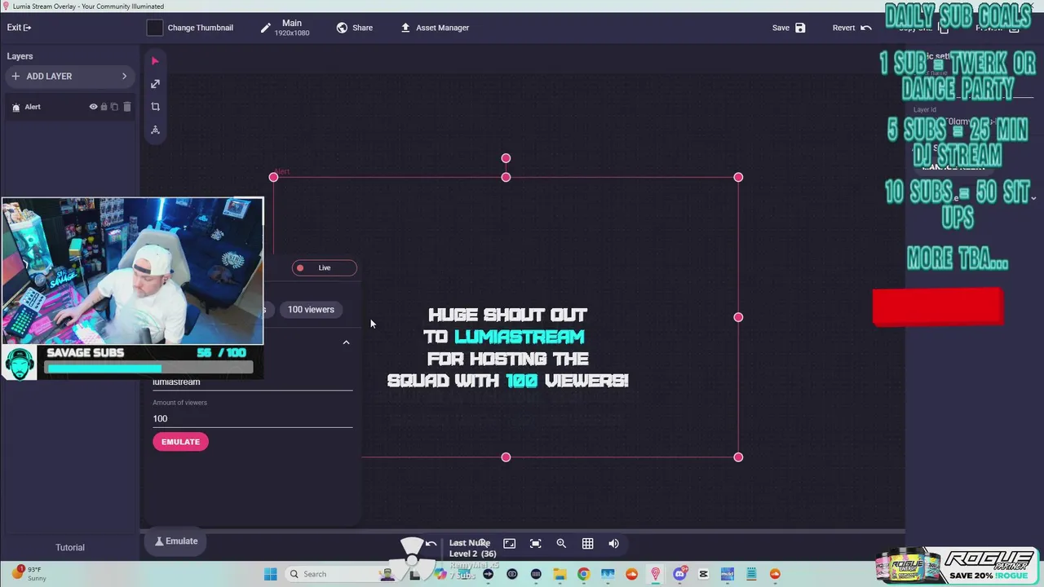Duplicate the Alert layer
The image size is (1044, 587).
[x=115, y=107]
